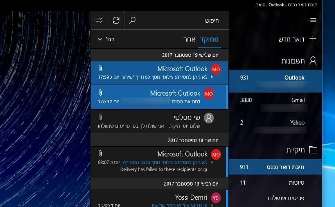Select the Yahoo account

tap(276, 126)
